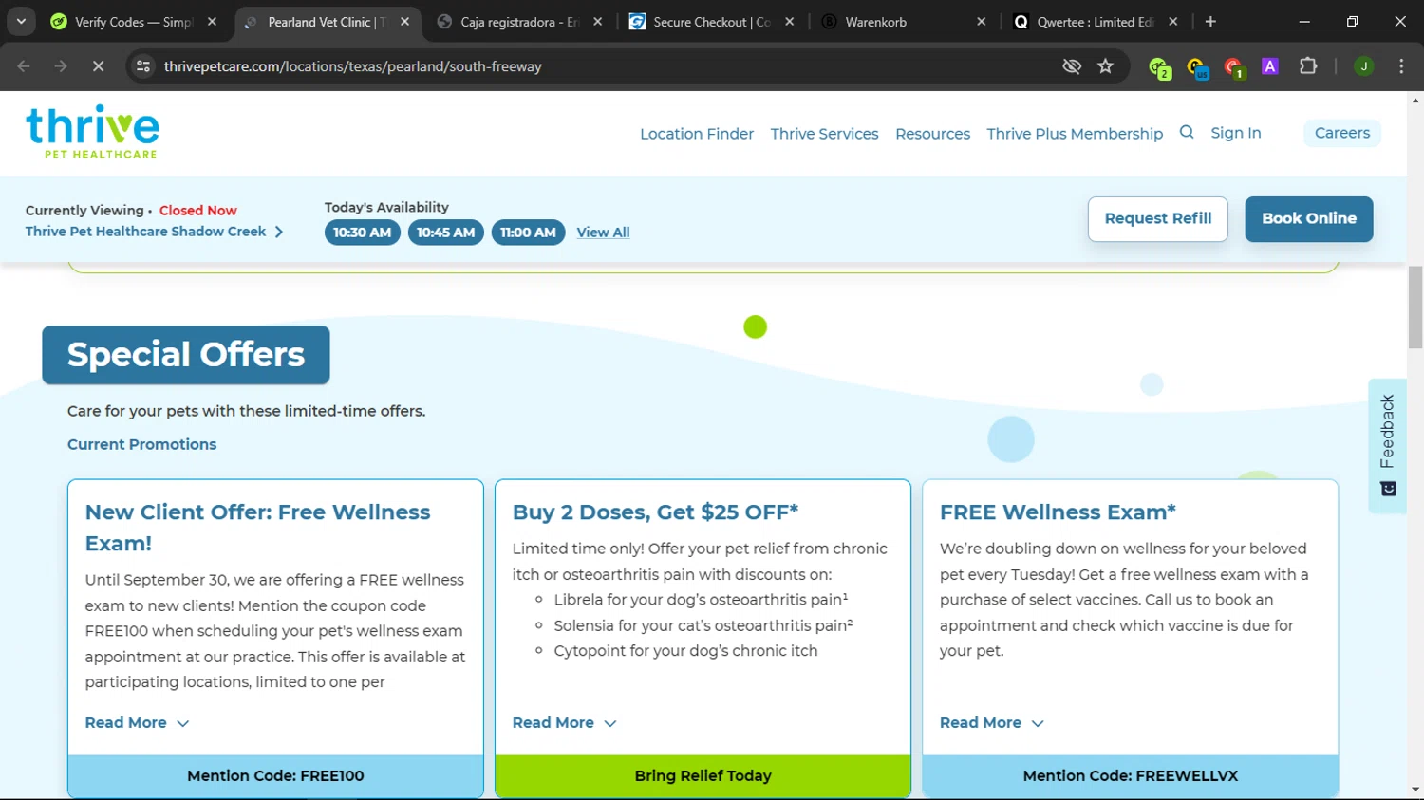The height and width of the screenshot is (800, 1424).
Task: Open the Thrive Services menu
Action: coord(824,134)
